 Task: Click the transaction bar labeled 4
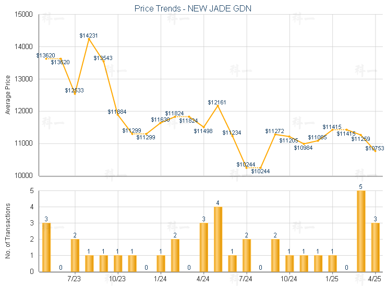(x=218, y=239)
